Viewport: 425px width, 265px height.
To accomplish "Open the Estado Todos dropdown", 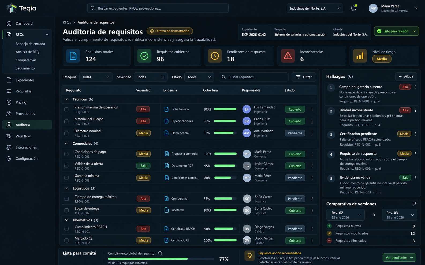I will (x=199, y=77).
